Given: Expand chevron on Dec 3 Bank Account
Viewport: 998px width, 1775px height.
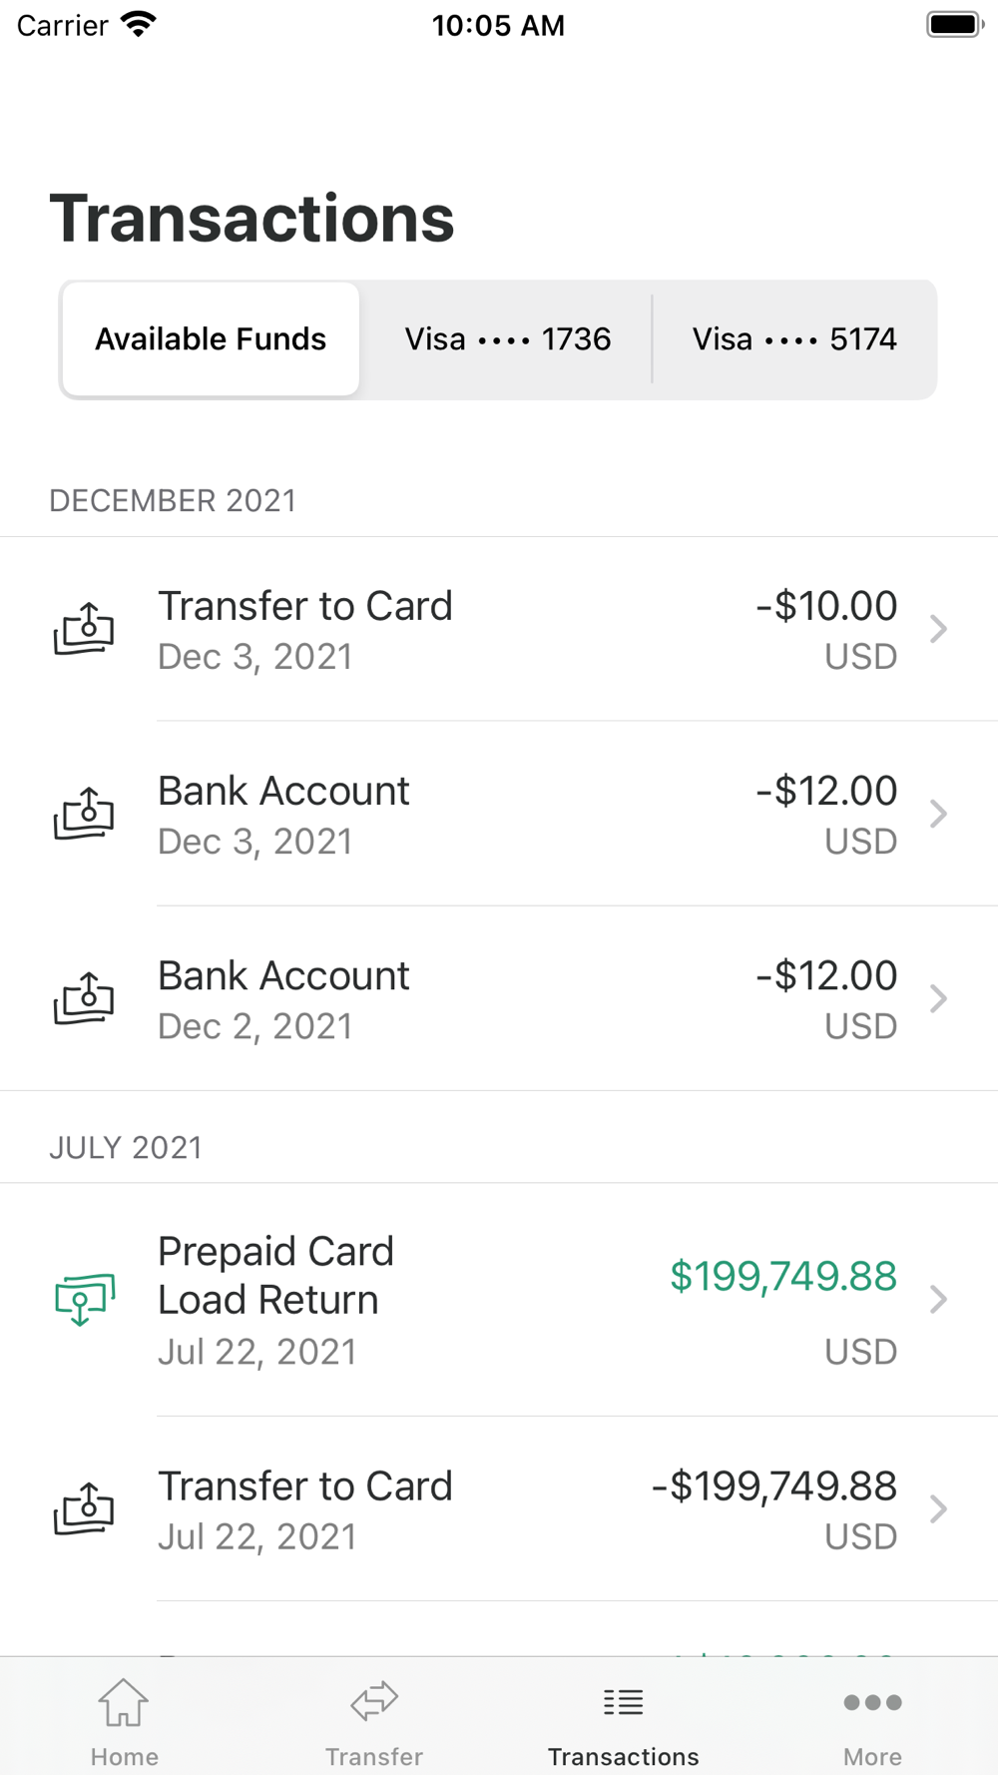Looking at the screenshot, I should coord(938,814).
